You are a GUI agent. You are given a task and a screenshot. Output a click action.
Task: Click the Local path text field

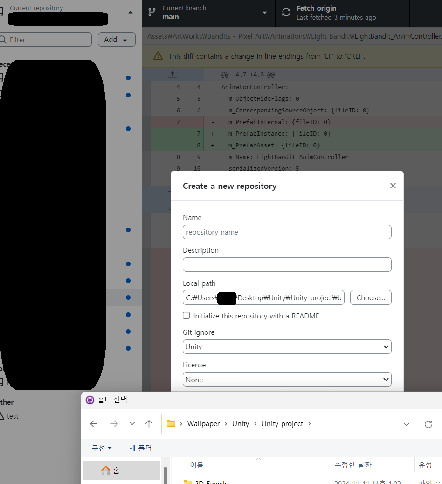263,297
